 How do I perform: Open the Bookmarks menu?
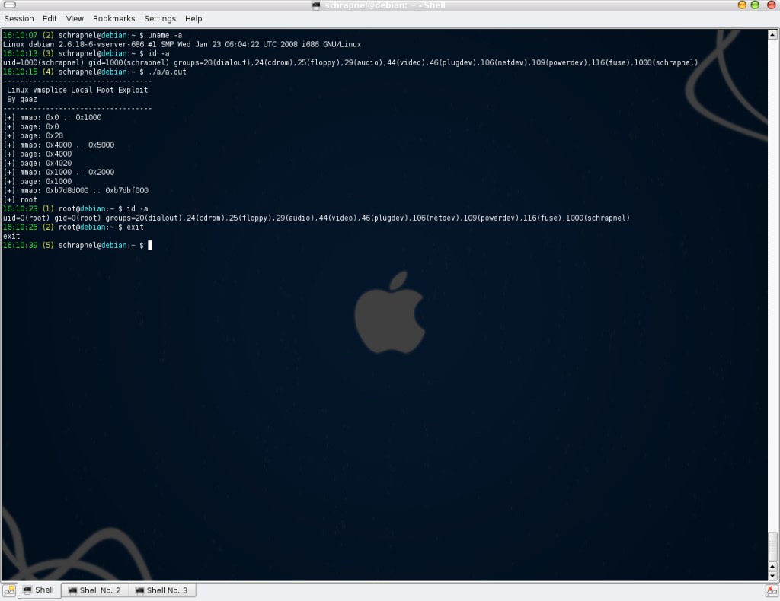click(x=114, y=18)
